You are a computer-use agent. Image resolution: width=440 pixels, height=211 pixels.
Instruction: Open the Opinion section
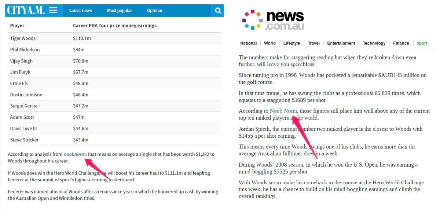point(154,11)
